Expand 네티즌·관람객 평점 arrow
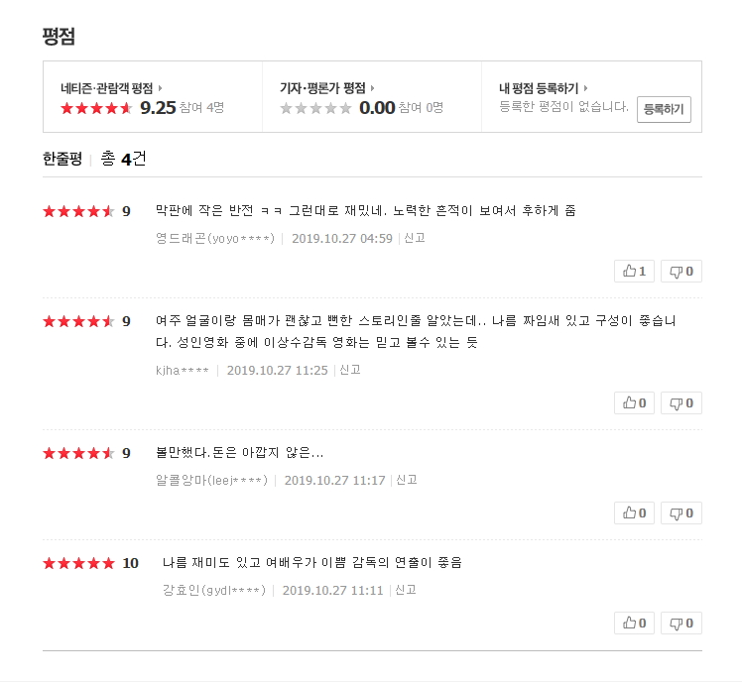Screen dimensions: 742x682 [x=160, y=88]
